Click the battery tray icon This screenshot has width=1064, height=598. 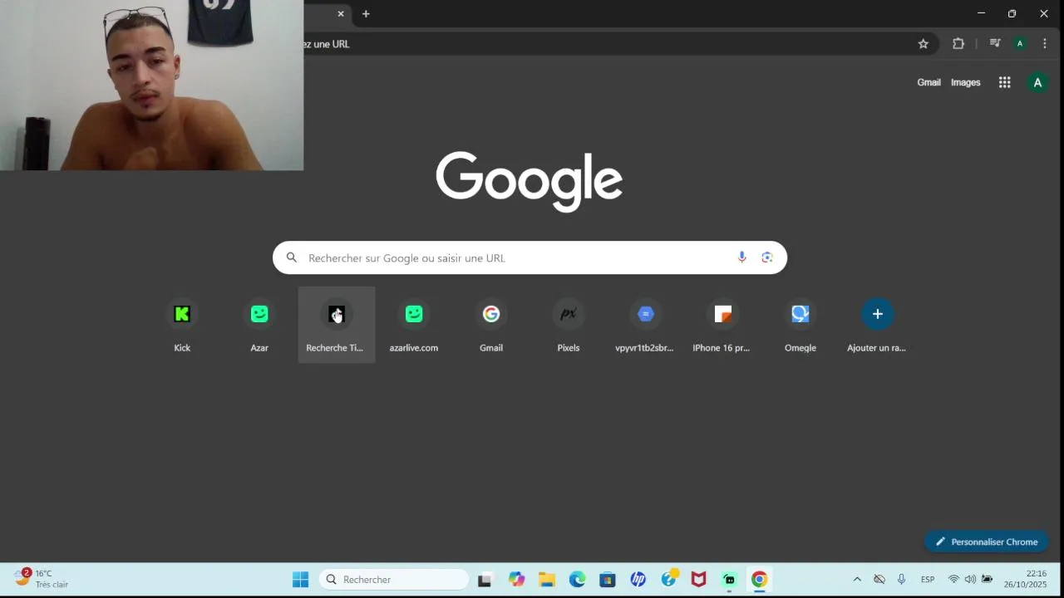987,579
